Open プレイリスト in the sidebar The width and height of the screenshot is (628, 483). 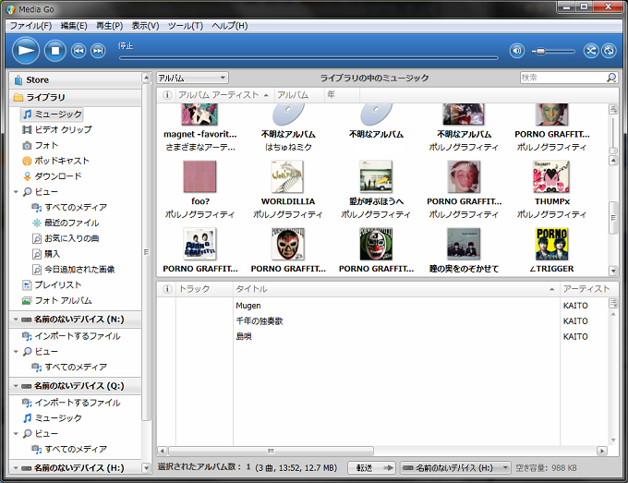coord(52,285)
